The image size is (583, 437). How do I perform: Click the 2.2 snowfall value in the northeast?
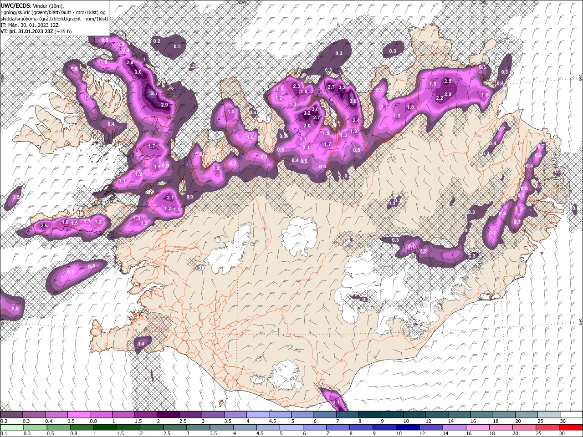point(440,98)
